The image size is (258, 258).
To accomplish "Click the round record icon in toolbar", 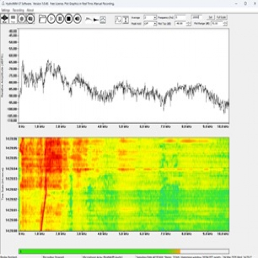I will click(21, 19).
